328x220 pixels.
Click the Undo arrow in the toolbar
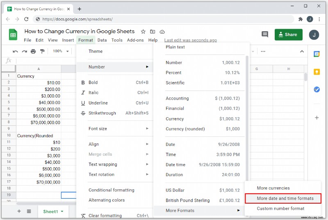tap(15, 51)
